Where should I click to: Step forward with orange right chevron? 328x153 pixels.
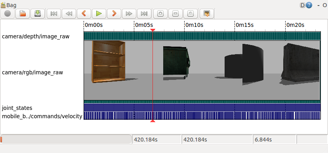pyautogui.click(x=114, y=14)
